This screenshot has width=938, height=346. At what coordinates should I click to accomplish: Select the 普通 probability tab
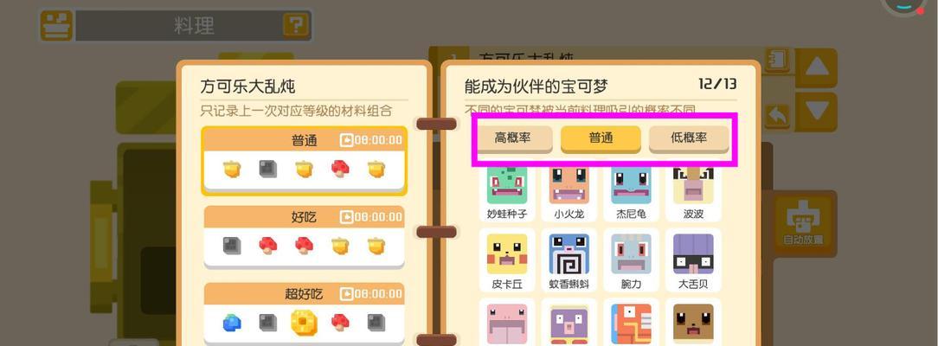point(601,138)
